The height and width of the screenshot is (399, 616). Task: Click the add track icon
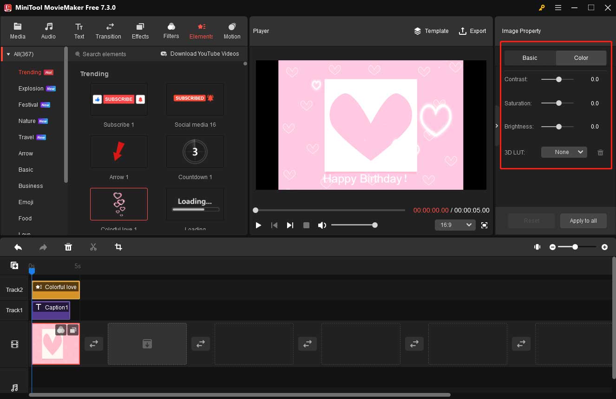[14, 265]
